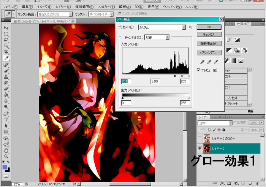Select the Crop tool in the toolbox
This screenshot has height=187, width=266.
tap(6, 52)
